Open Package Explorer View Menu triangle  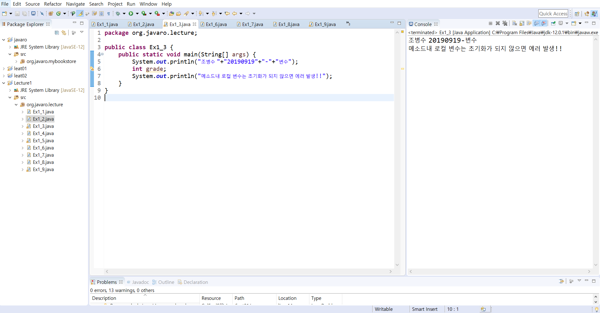(82, 32)
